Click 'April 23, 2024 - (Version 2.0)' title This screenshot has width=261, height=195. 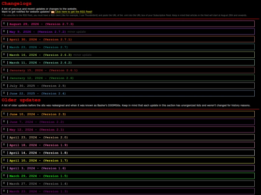click(x=39, y=137)
